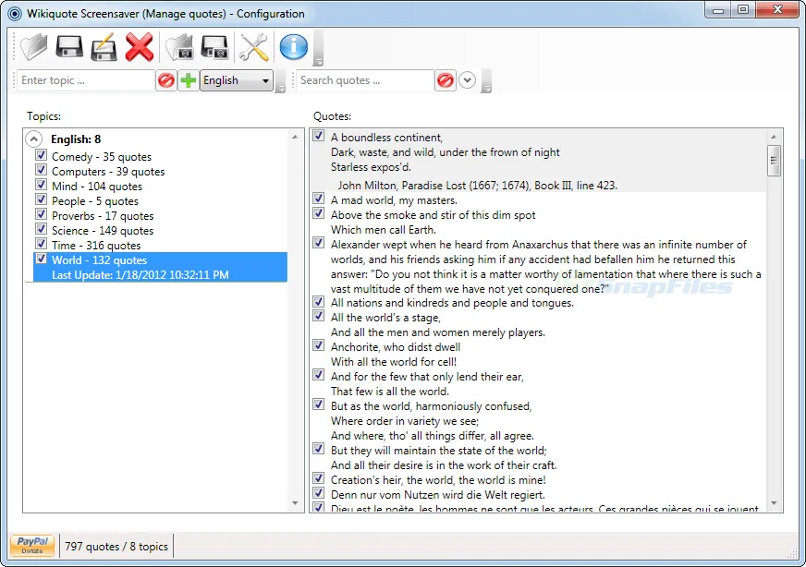Select quote 'Denn nur vom Nutzen' text
806x567 pixels.
coord(438,495)
